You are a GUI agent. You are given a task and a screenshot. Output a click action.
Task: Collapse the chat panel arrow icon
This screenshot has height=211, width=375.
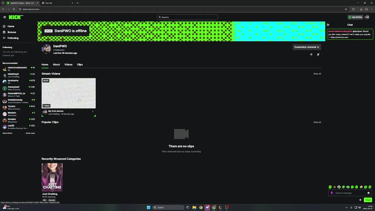pos(328,25)
